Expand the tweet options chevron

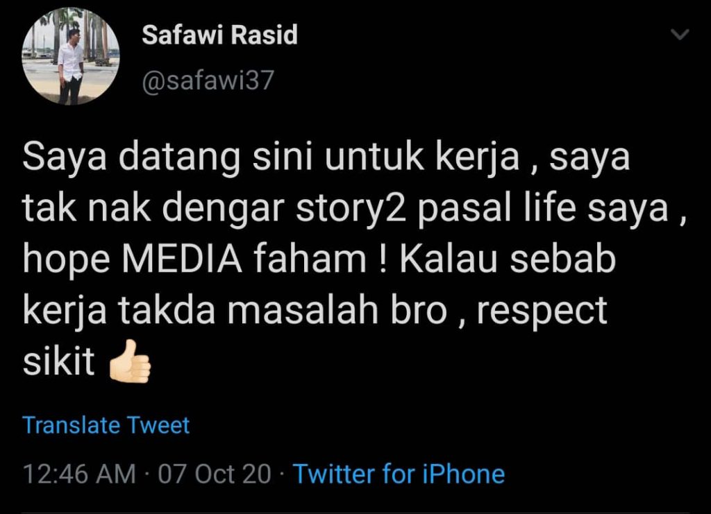(680, 35)
